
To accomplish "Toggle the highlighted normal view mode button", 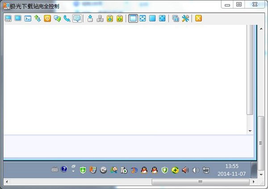I will 133,18.
